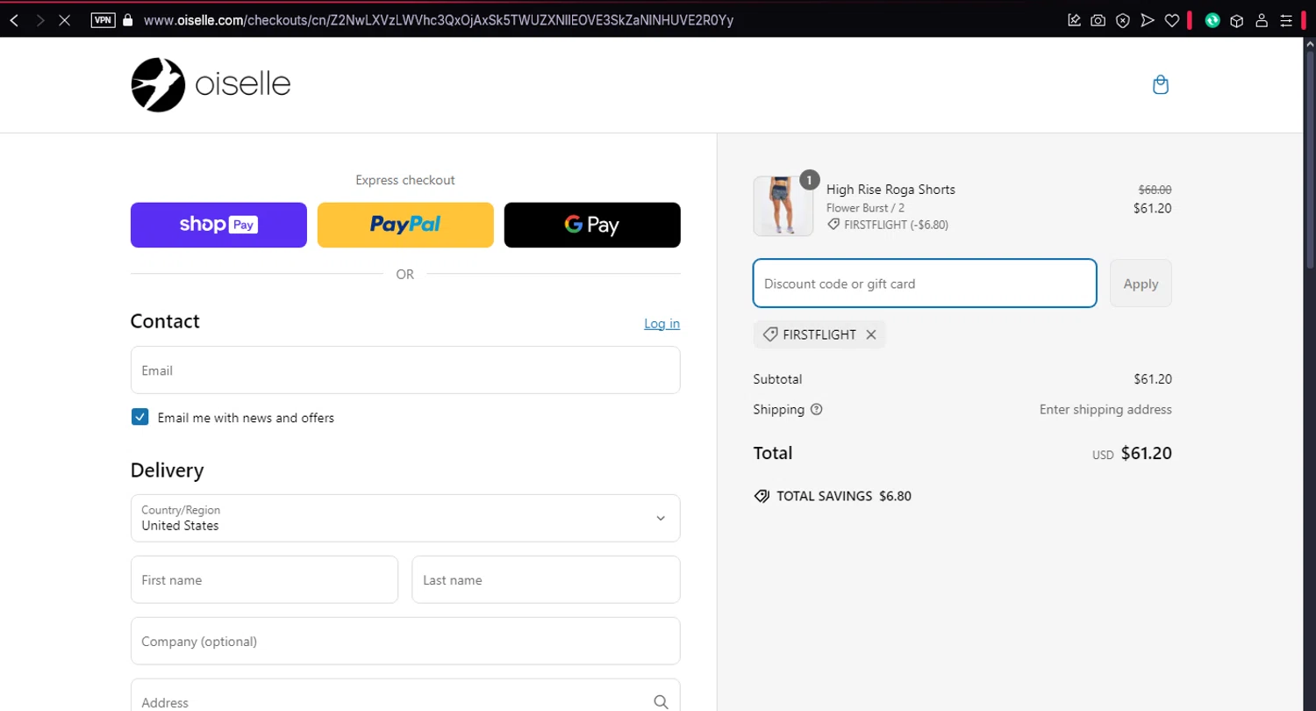Go back using the browser arrow
The width and height of the screenshot is (1316, 711).
click(14, 19)
